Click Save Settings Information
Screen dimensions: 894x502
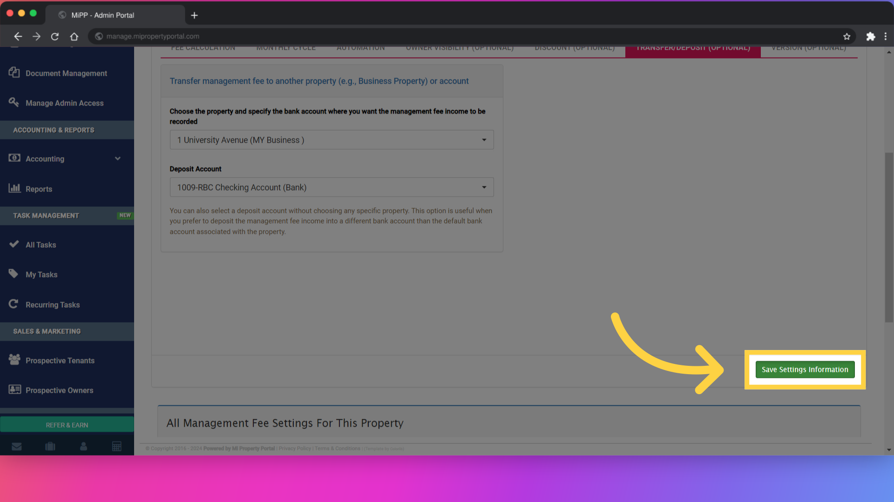[x=805, y=369]
